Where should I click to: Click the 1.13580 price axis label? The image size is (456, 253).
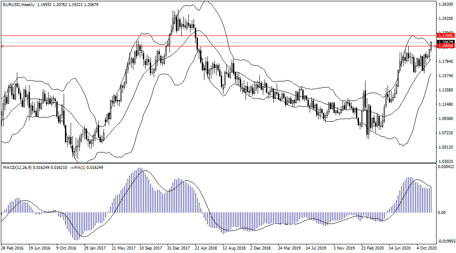click(446, 91)
